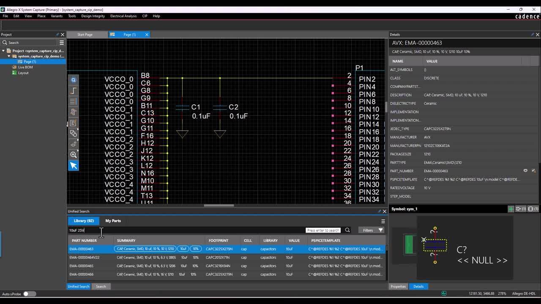This screenshot has height=304, width=541.
Task: Click the edit pencil icon on the PART_NUMBER row
Action: pos(533,171)
